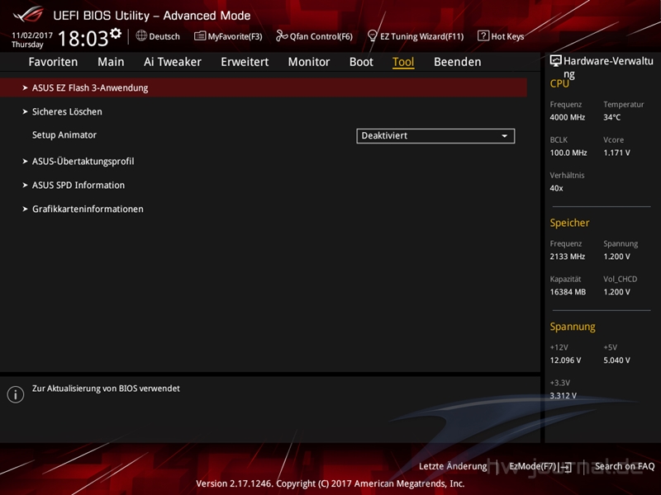Expand ASUS-Übertaktungsprofil submenu arrow

pyautogui.click(x=25, y=161)
